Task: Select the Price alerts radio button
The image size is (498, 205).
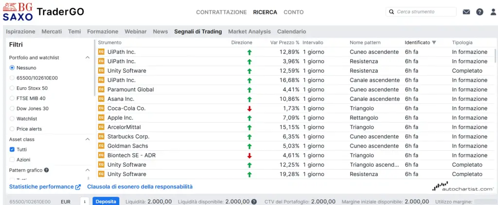Action: (12, 129)
